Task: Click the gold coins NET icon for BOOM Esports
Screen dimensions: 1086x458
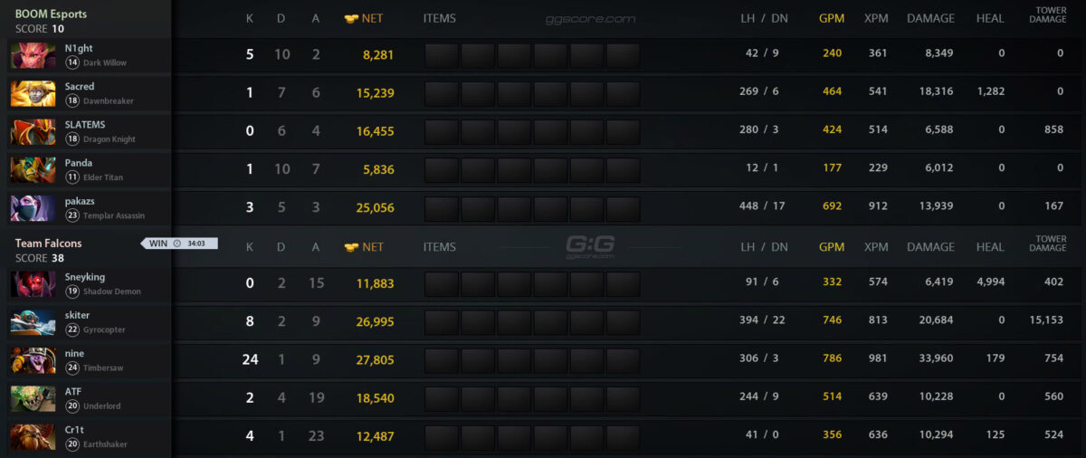Action: point(351,18)
